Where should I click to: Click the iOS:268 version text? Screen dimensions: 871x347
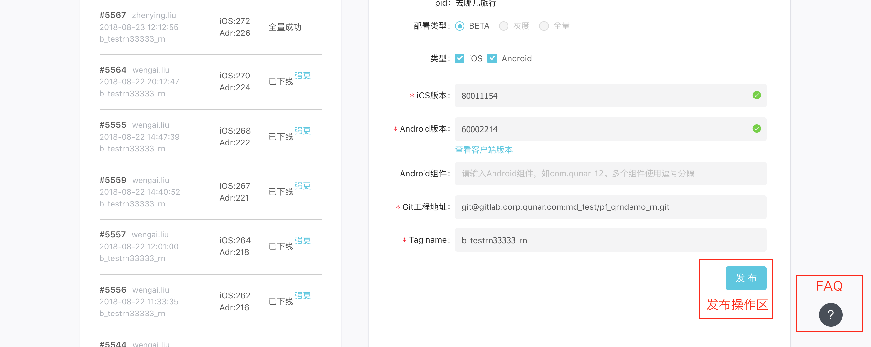235,131
